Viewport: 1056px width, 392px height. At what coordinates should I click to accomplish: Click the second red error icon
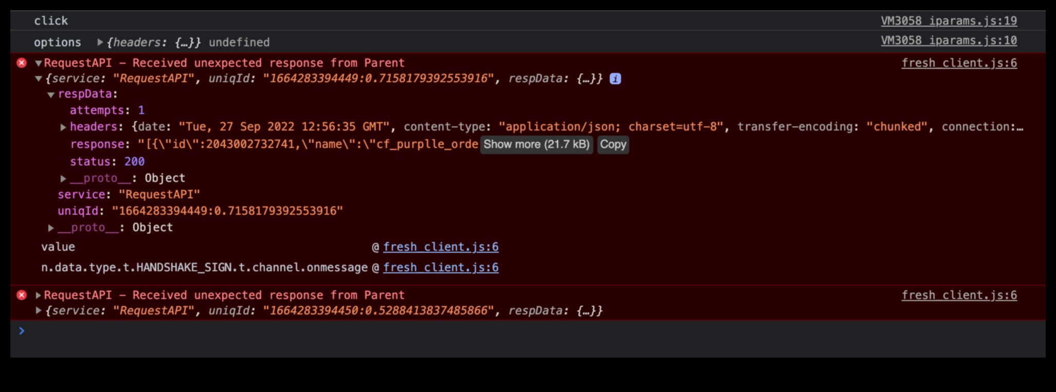coord(22,295)
